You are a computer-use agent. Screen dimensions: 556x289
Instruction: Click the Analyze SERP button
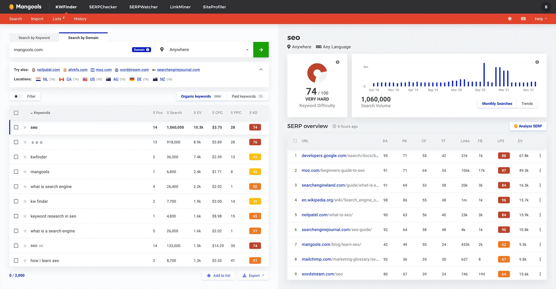528,126
